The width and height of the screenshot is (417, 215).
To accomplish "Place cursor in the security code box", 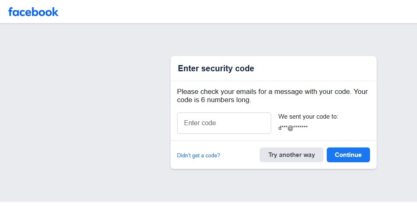I will point(224,123).
